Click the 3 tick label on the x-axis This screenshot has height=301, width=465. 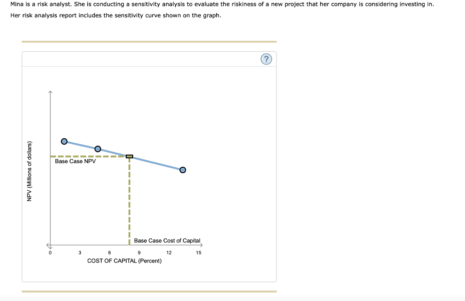pos(79,252)
